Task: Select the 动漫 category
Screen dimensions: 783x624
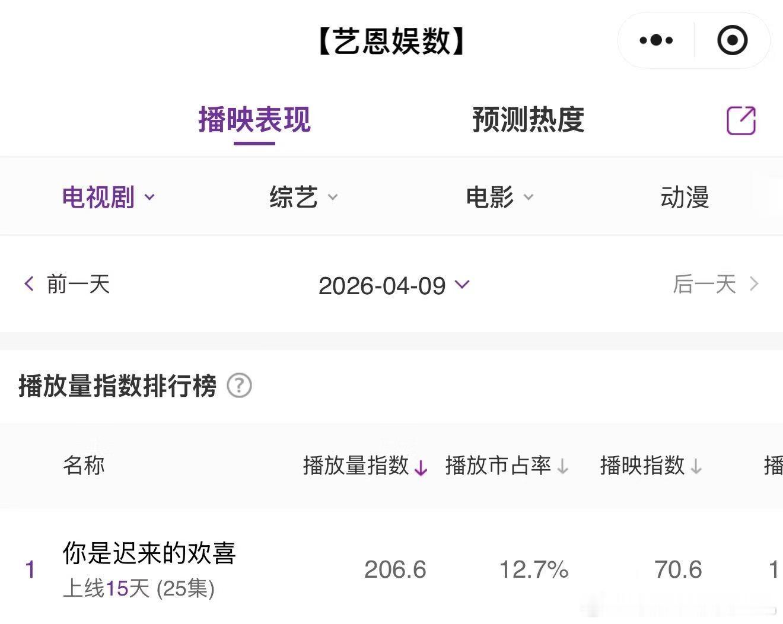Action: [x=685, y=197]
